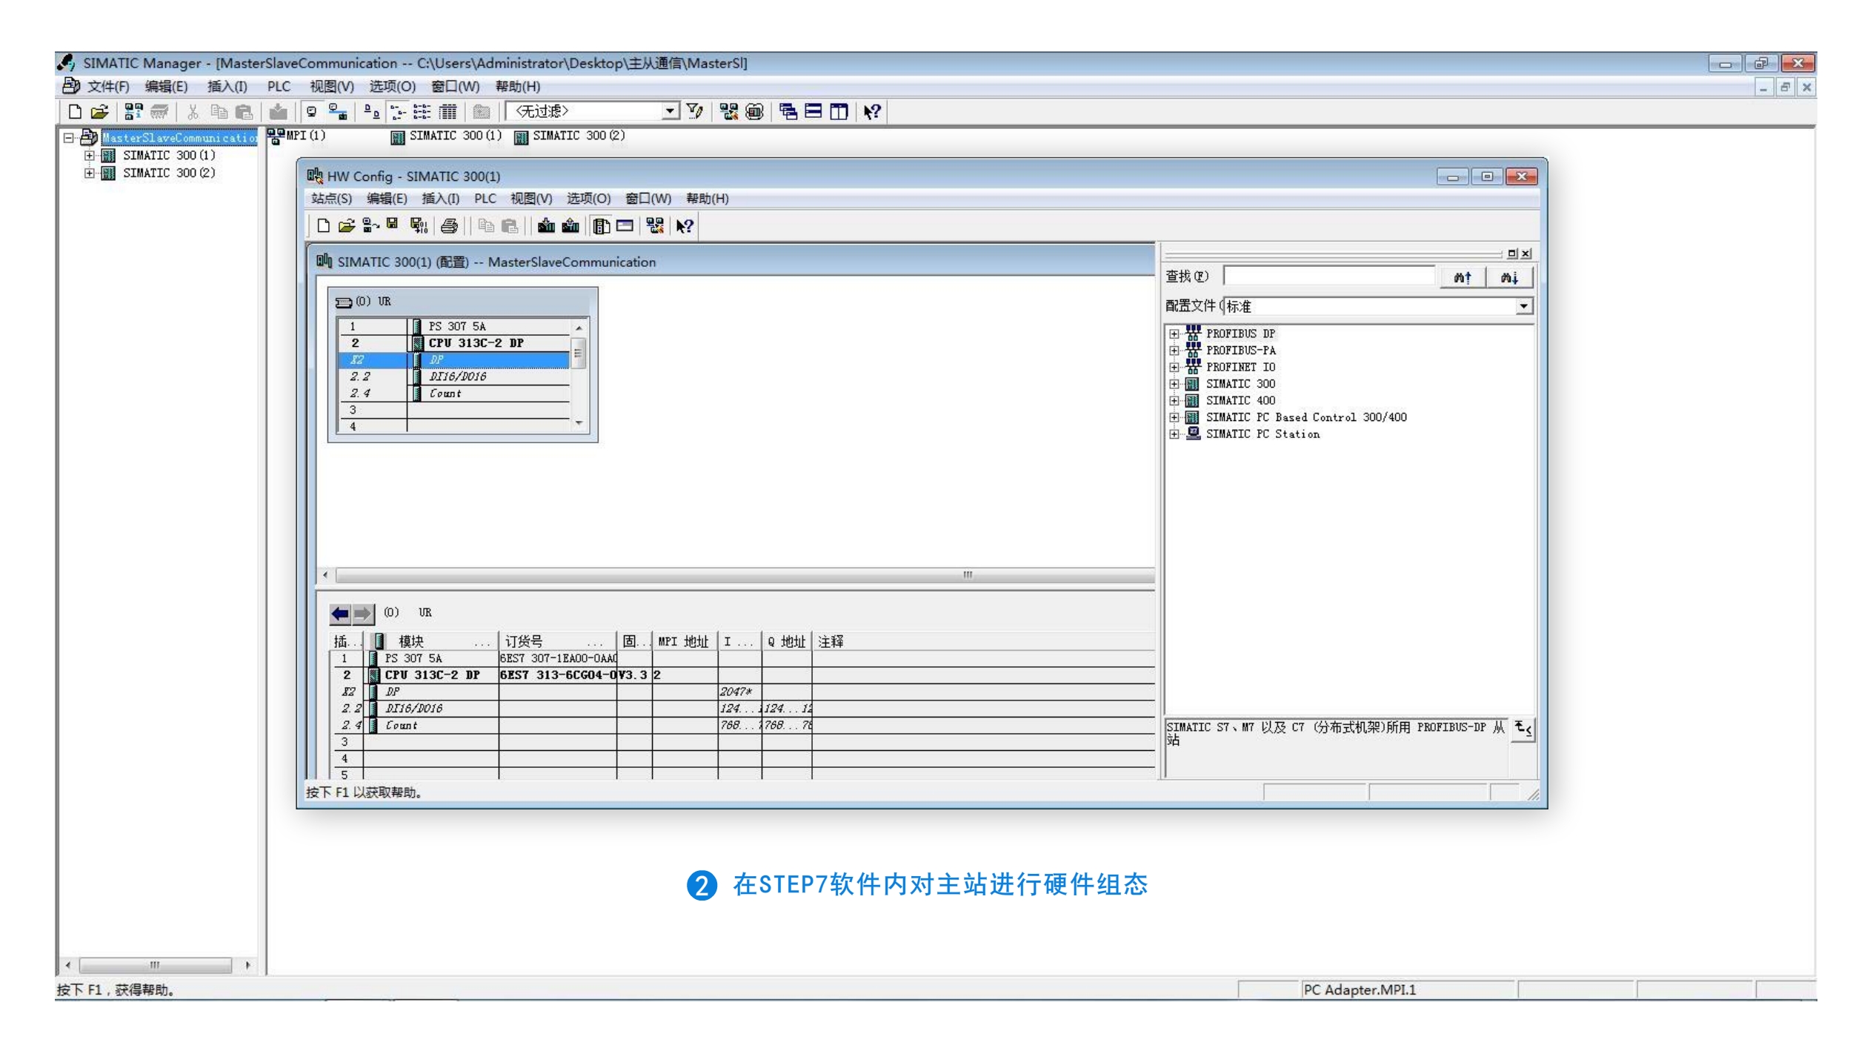Viewport: 1873px width, 1054px height.
Task: Expand SIMATIC 300 in hardware catalog
Action: (1174, 384)
